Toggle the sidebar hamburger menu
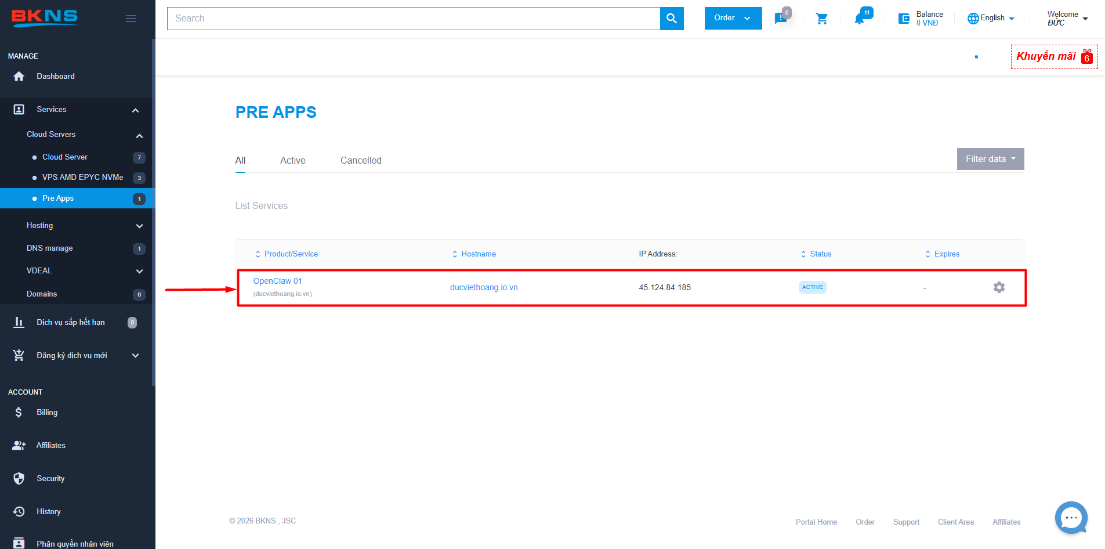Image resolution: width=1105 pixels, height=549 pixels. pyautogui.click(x=131, y=19)
